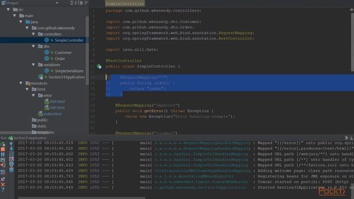Click 'package com.github.wkennedy.controllers' line
354x199 pixels.
pos(154,11)
